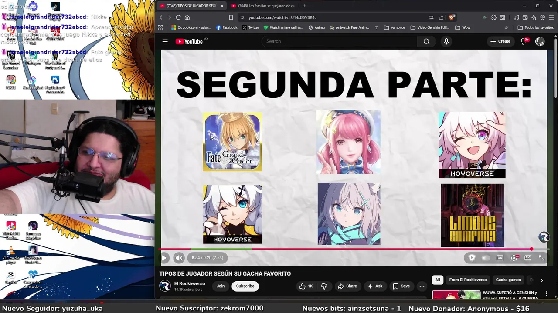The image size is (558, 313).
Task: Click the Ask AI button below the video
Action: point(375,286)
